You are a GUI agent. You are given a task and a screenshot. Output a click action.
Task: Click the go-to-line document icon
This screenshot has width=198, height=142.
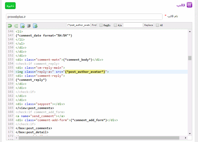coord(23,25)
